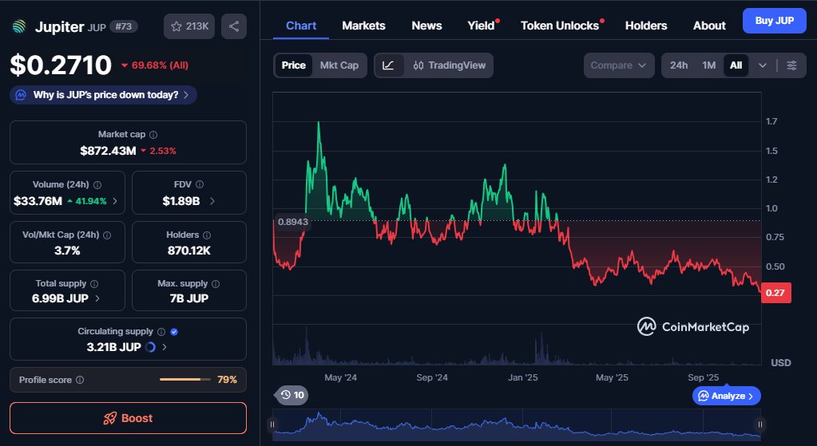This screenshot has height=446, width=817.
Task: Open the Chart tab
Action: (301, 26)
